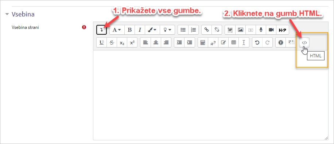Center align text
The image size is (334, 144).
click(156, 42)
